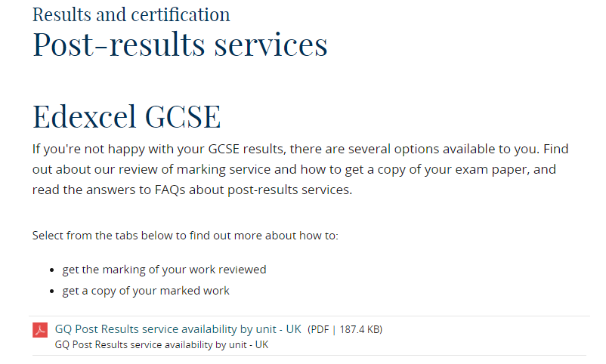Click the word 'GCSE' in intro paragraph
This screenshot has height=364, width=606.
coord(224,150)
